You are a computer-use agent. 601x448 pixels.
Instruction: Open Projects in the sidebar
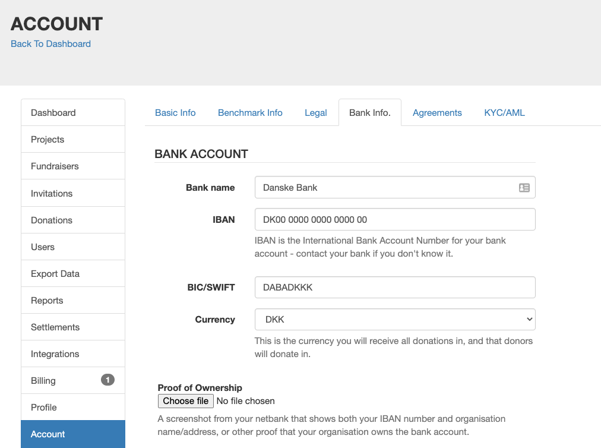click(x=73, y=139)
